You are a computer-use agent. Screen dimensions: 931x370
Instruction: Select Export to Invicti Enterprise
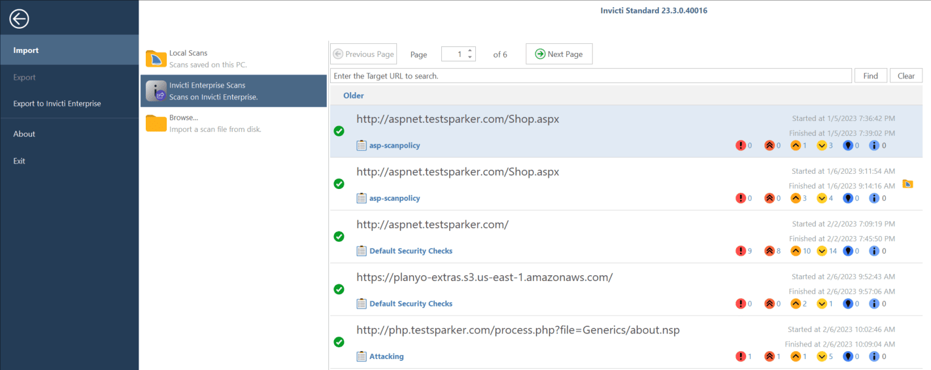pos(57,103)
